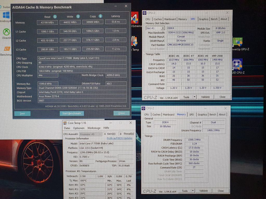Click Validate in CPU-Z SPD window
The height and width of the screenshot is (199, 266).
click(205, 97)
